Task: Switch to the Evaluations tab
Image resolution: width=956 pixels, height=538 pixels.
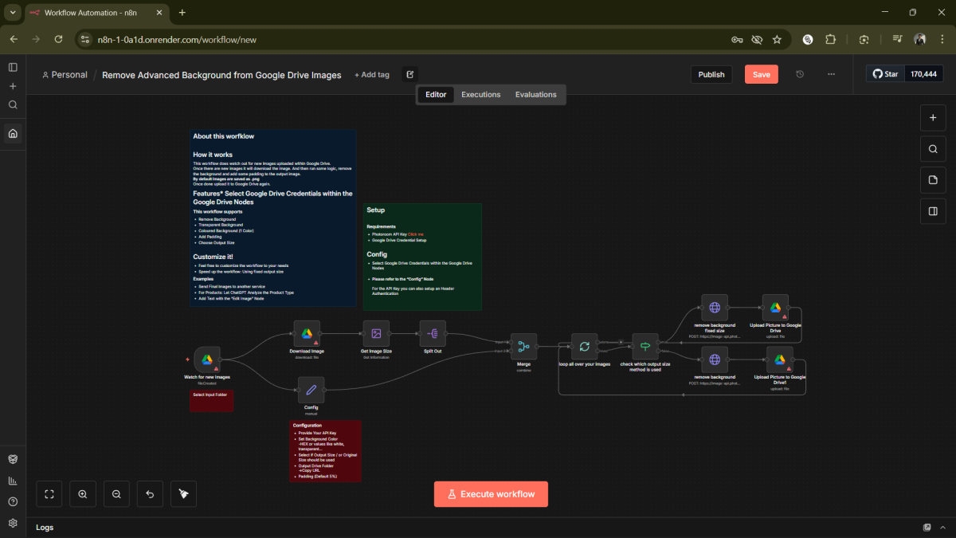Action: (535, 95)
